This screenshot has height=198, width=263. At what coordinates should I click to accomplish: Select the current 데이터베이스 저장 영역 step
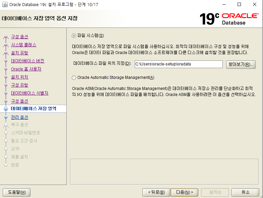click(x=34, y=109)
